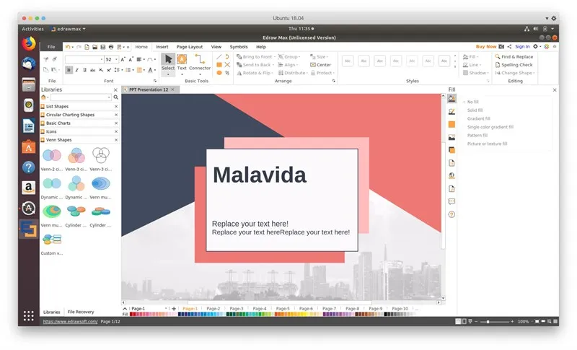The width and height of the screenshot is (577, 350).
Task: Open the font size dropdown
Action: (x=117, y=59)
